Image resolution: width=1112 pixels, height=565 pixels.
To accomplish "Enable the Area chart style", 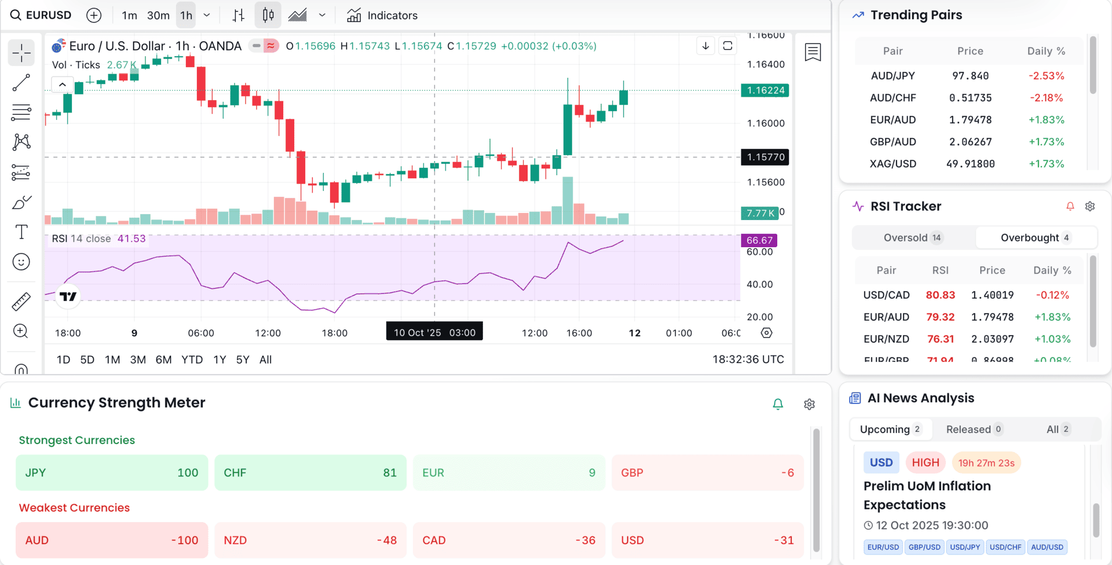I will 297,15.
